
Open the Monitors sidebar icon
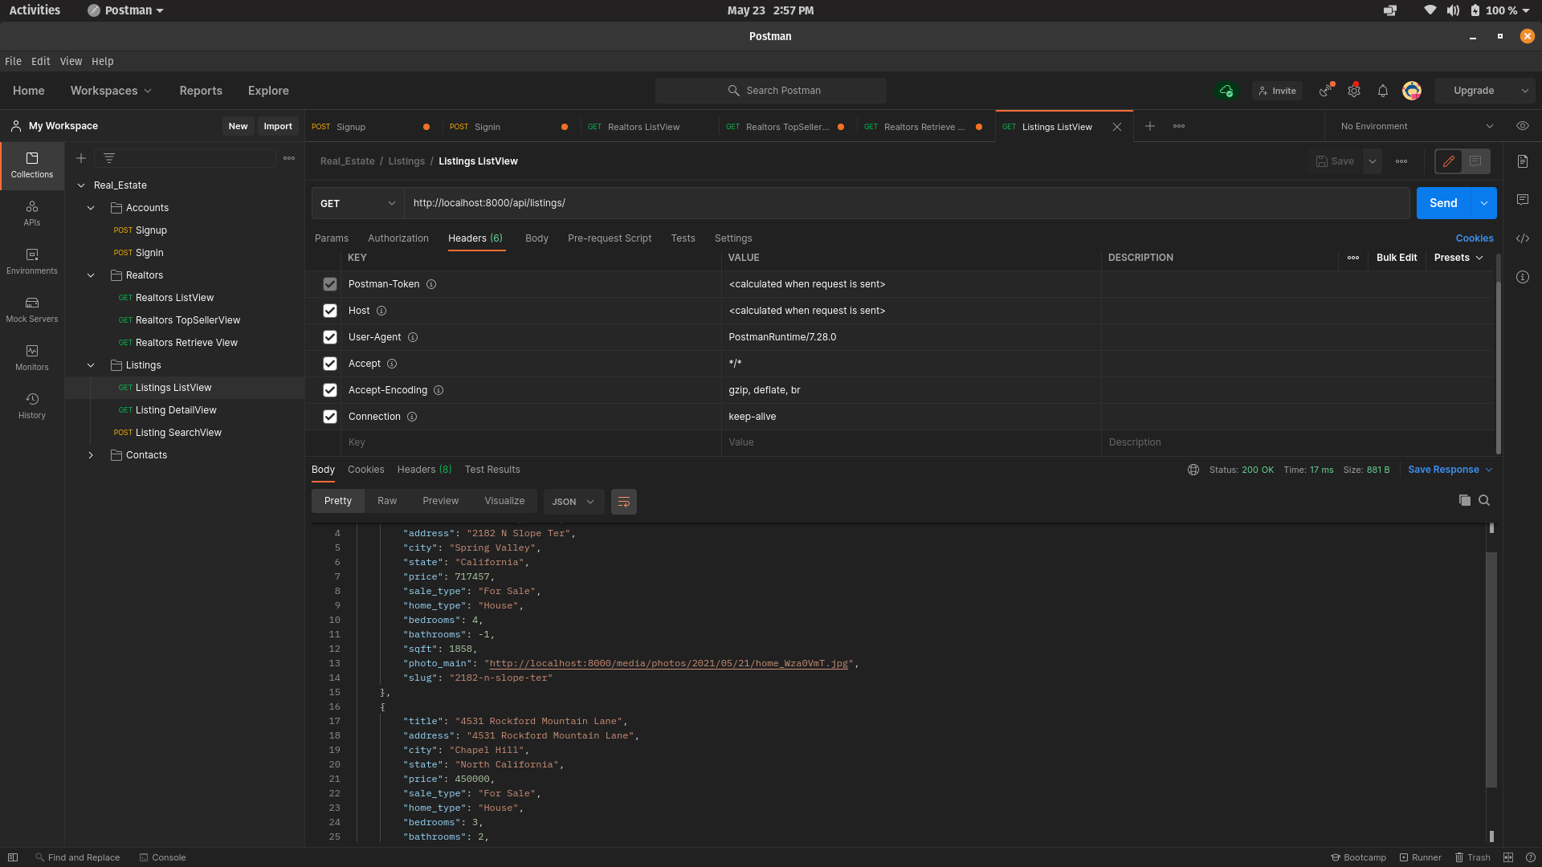32,357
